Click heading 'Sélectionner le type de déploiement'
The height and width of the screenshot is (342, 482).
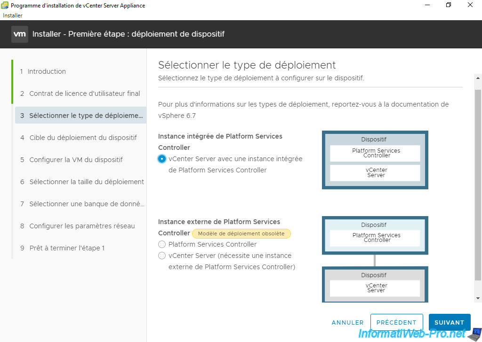[247, 65]
